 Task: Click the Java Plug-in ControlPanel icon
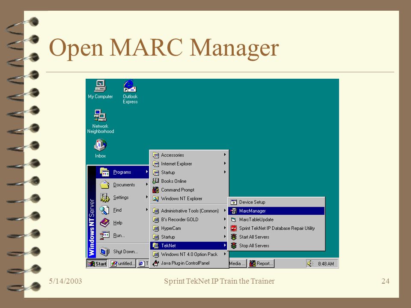click(x=156, y=263)
